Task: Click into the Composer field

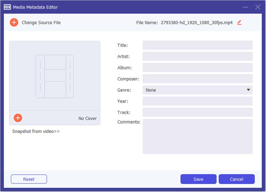Action: (x=198, y=79)
